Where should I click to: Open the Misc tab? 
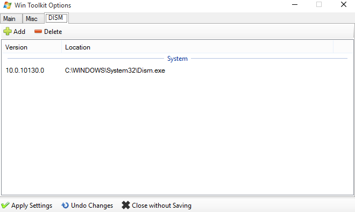33,19
